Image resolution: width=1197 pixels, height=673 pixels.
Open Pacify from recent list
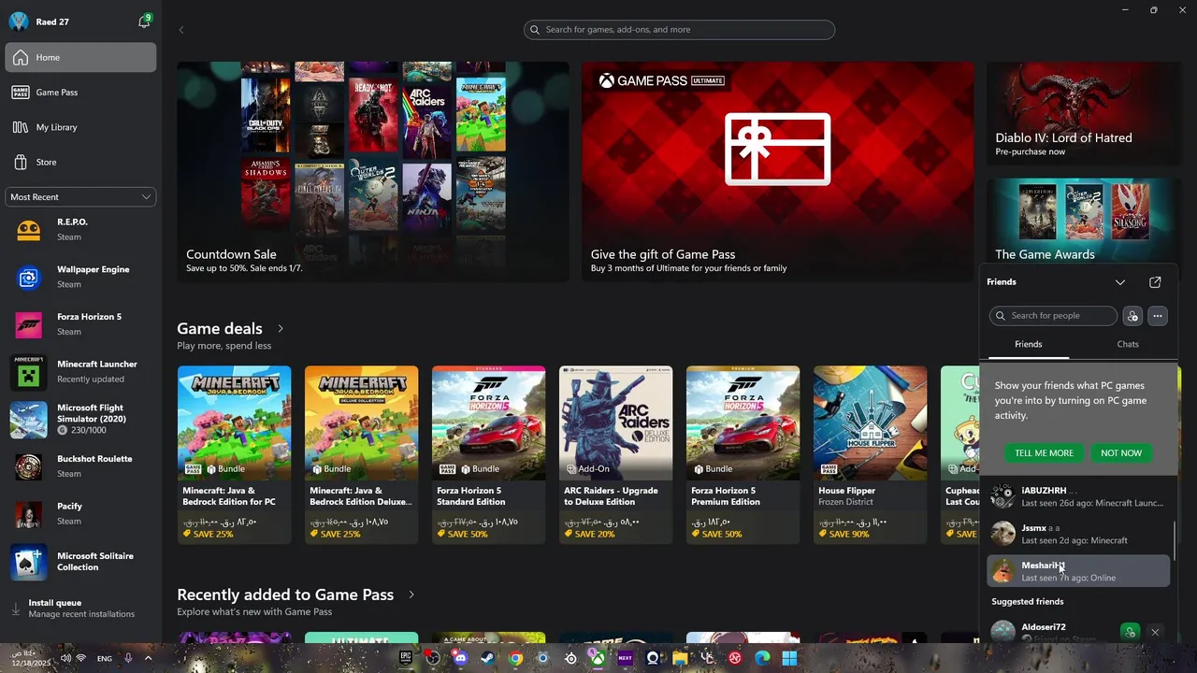pyautogui.click(x=80, y=514)
